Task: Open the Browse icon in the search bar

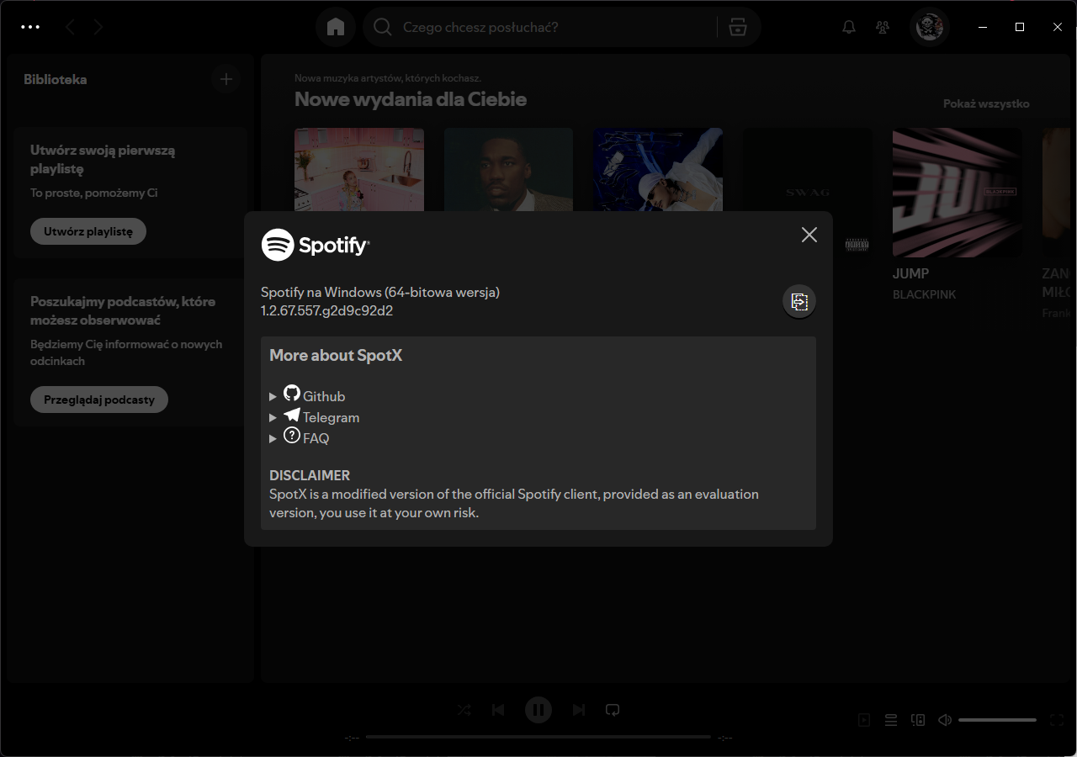Action: click(x=738, y=28)
